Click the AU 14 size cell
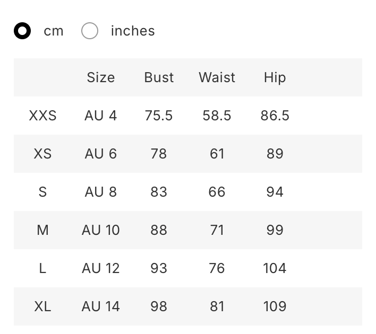Screen dimensions: 376x334 click(100, 306)
